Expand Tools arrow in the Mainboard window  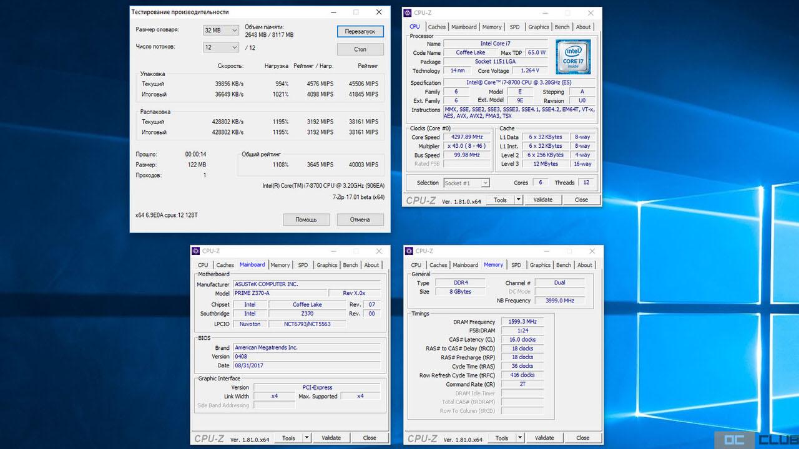click(x=306, y=438)
